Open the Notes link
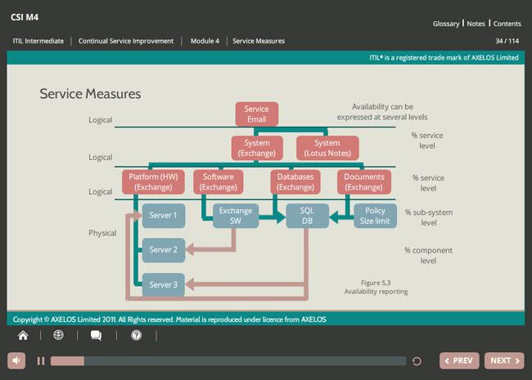The width and height of the screenshot is (532, 380). click(476, 24)
